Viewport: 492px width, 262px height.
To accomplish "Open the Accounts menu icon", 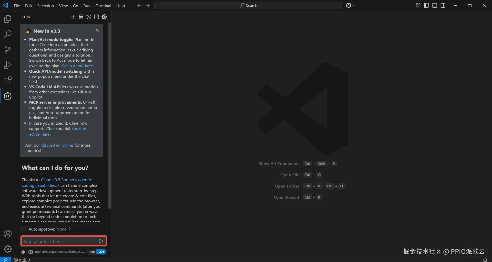I will [x=8, y=234].
